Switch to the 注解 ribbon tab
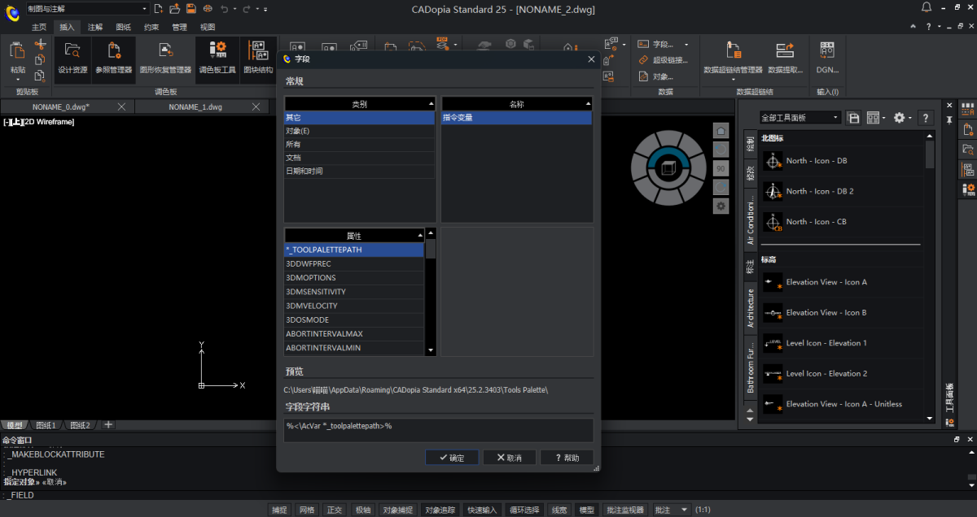The height and width of the screenshot is (517, 977). click(x=95, y=27)
